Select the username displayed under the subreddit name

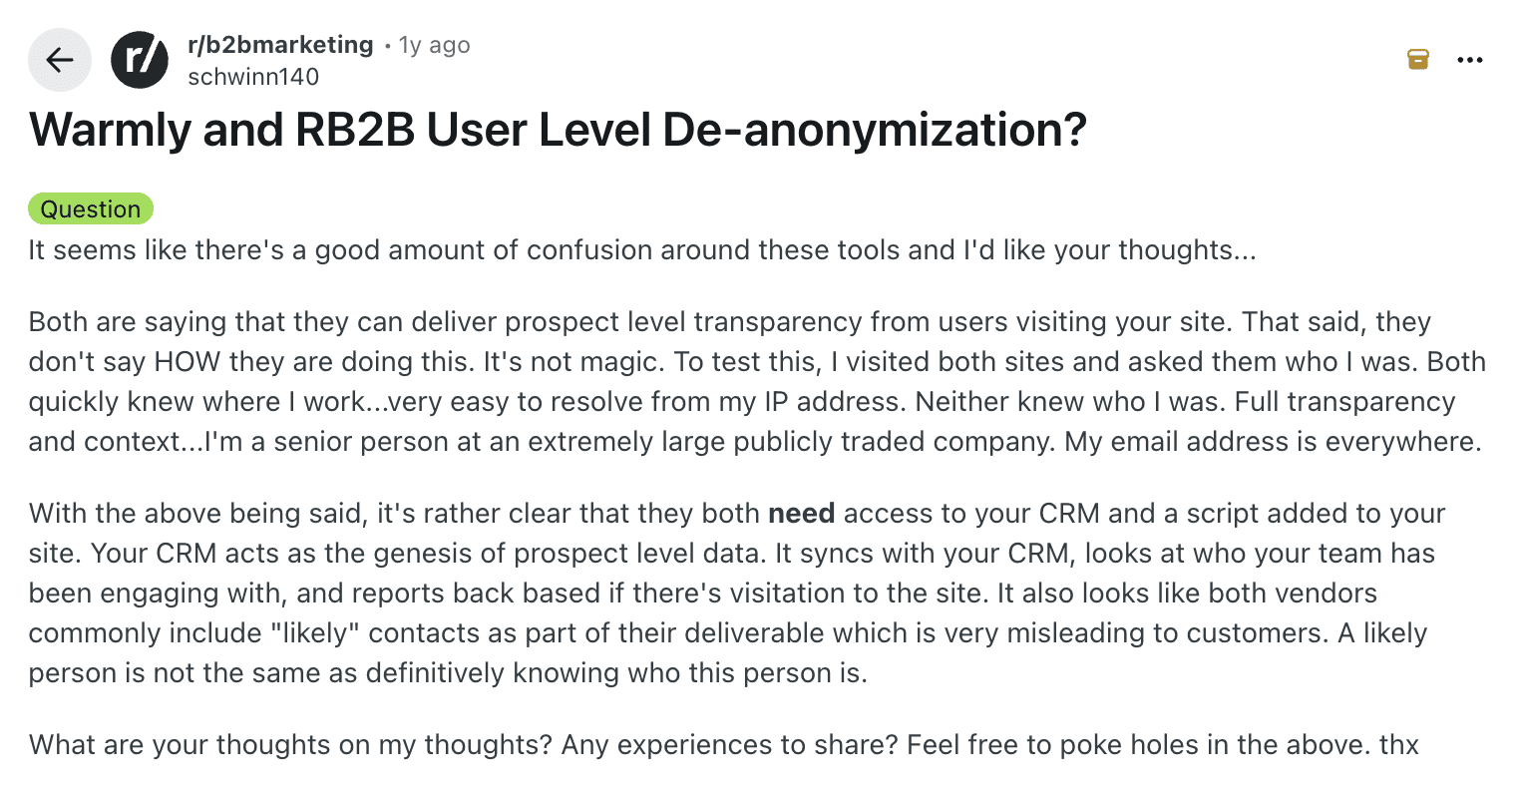(253, 76)
